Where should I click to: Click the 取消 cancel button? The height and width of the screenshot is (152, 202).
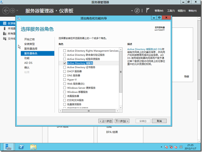tap(159, 121)
